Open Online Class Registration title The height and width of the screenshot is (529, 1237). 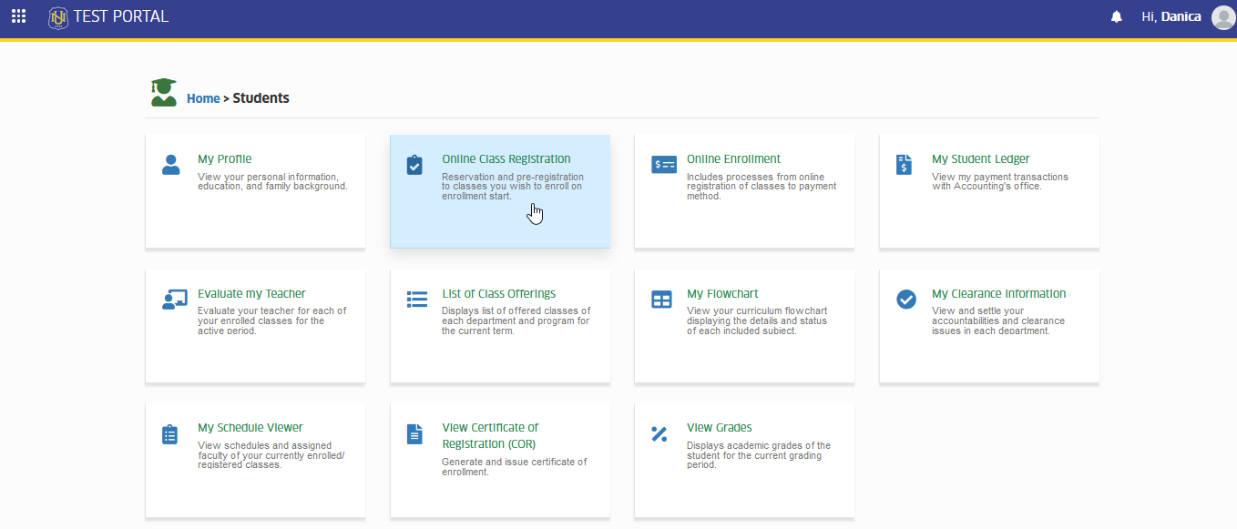[x=506, y=159]
